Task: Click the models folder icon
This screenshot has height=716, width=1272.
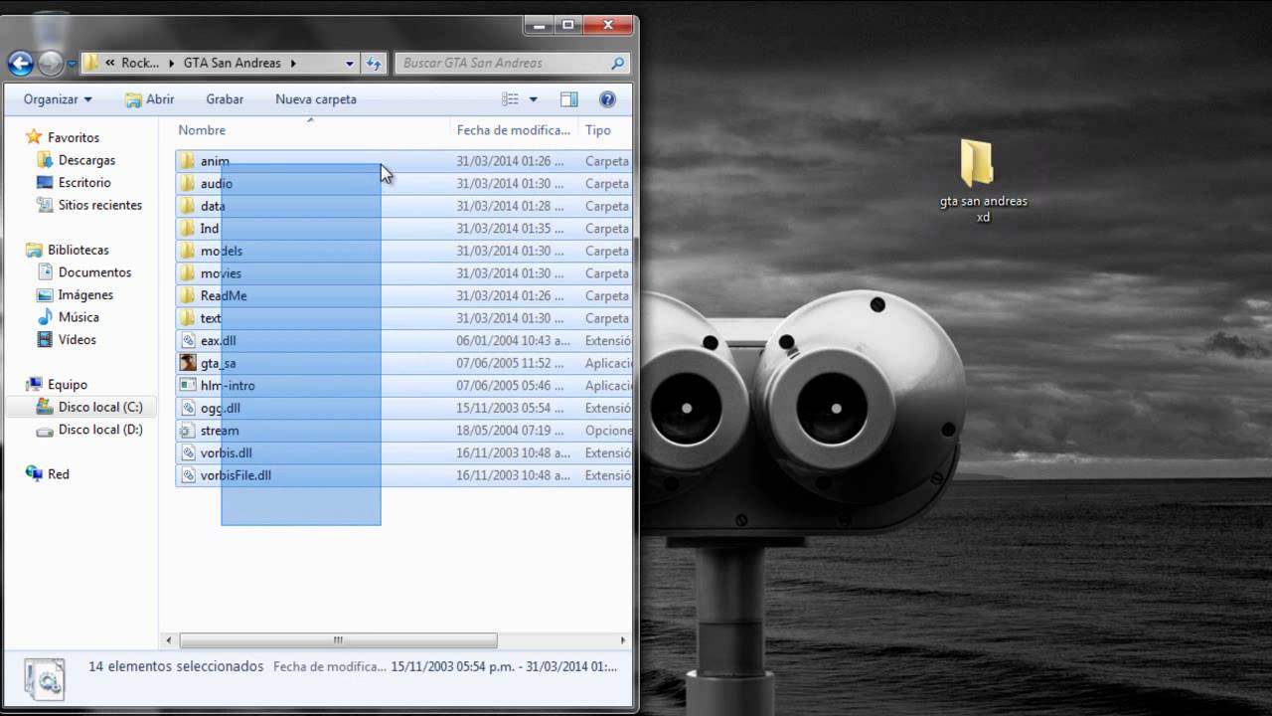Action: pyautogui.click(x=188, y=251)
